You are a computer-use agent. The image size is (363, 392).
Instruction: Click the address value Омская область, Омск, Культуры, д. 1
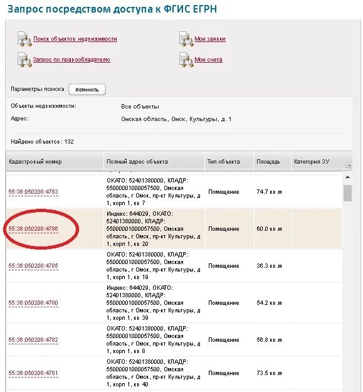[x=176, y=119]
